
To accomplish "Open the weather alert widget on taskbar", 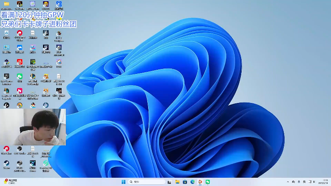I will [x=10, y=181].
